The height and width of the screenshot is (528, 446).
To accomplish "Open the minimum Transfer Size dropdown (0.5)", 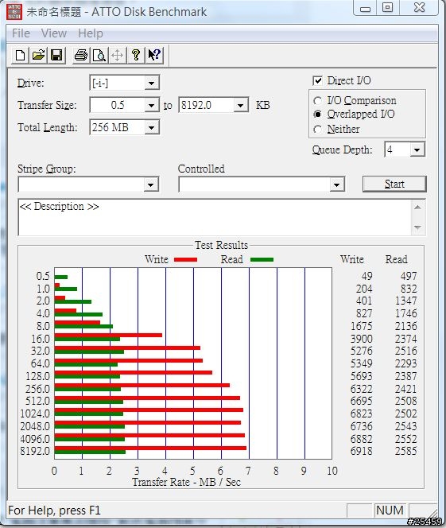I will pos(152,106).
